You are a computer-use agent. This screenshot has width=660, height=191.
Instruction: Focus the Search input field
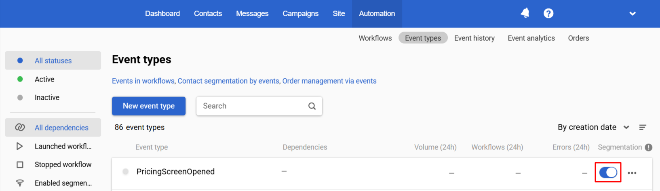(x=259, y=106)
